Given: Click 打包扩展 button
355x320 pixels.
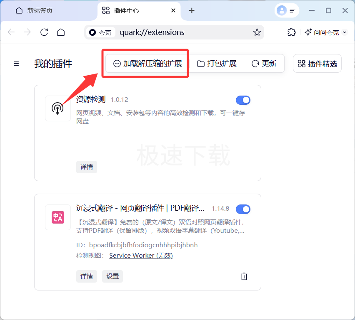Looking at the screenshot, I should [217, 64].
